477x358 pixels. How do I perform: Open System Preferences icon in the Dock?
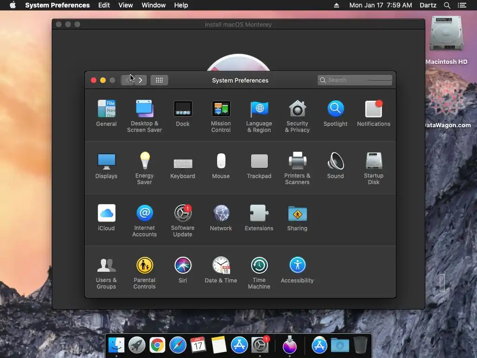click(260, 345)
